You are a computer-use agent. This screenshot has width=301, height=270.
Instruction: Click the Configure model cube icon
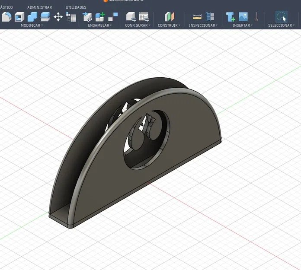coord(131,17)
